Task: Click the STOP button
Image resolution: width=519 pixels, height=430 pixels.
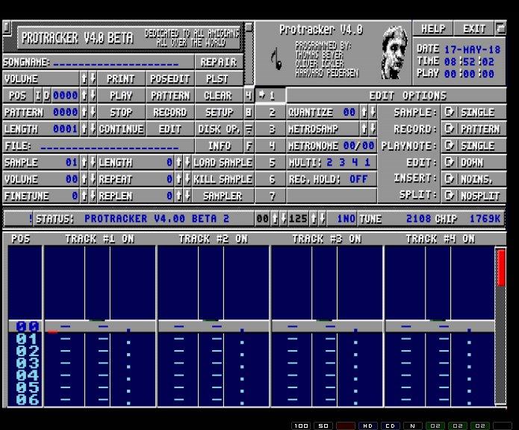Action: tap(121, 112)
